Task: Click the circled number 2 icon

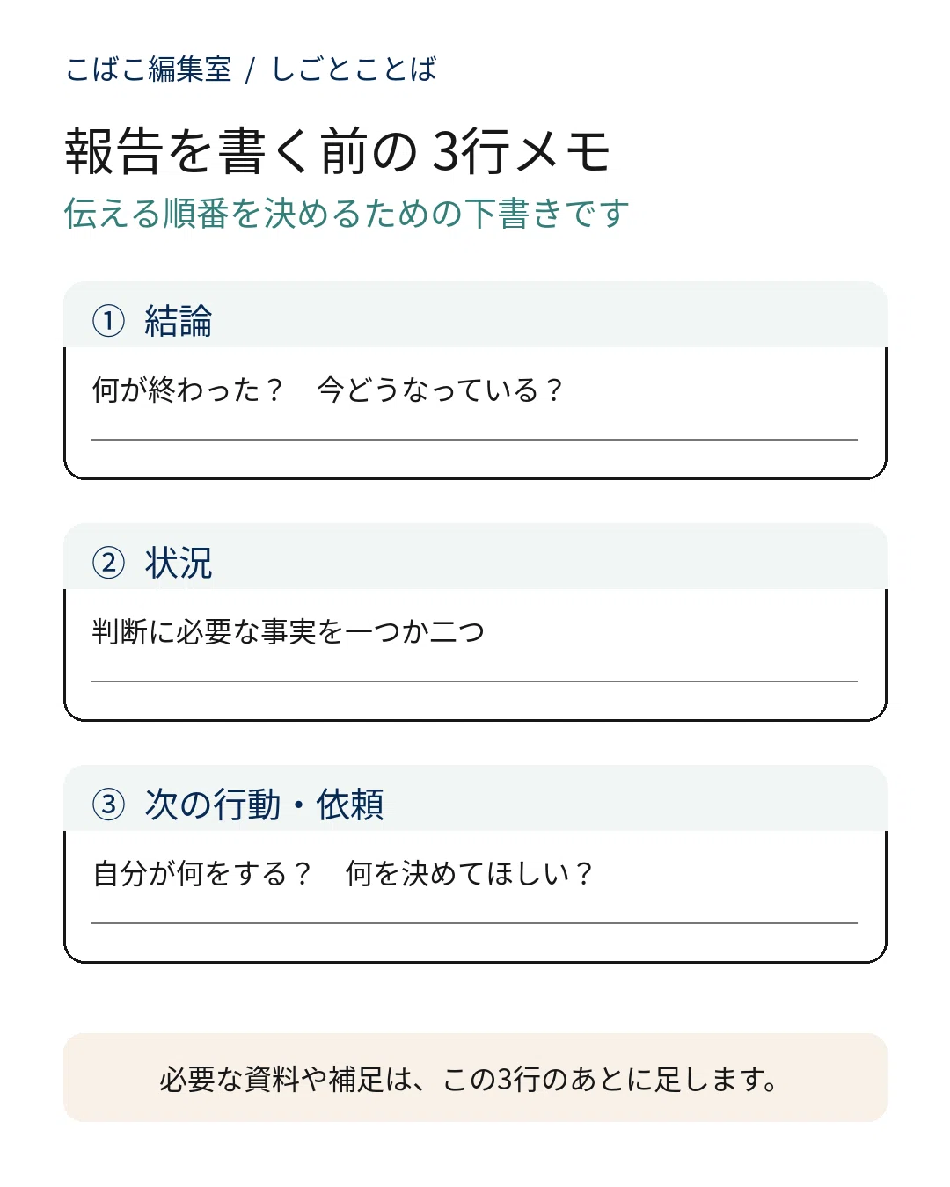Action: [x=108, y=563]
